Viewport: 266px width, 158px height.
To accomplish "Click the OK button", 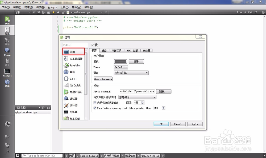I will 161,124.
